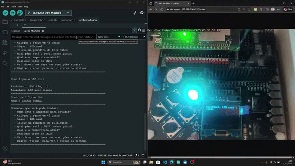
Task: Click the Windows Start button on taskbar
Action: point(104,162)
